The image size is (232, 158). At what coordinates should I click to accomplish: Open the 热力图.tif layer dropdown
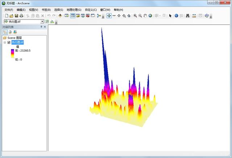(x=42, y=22)
